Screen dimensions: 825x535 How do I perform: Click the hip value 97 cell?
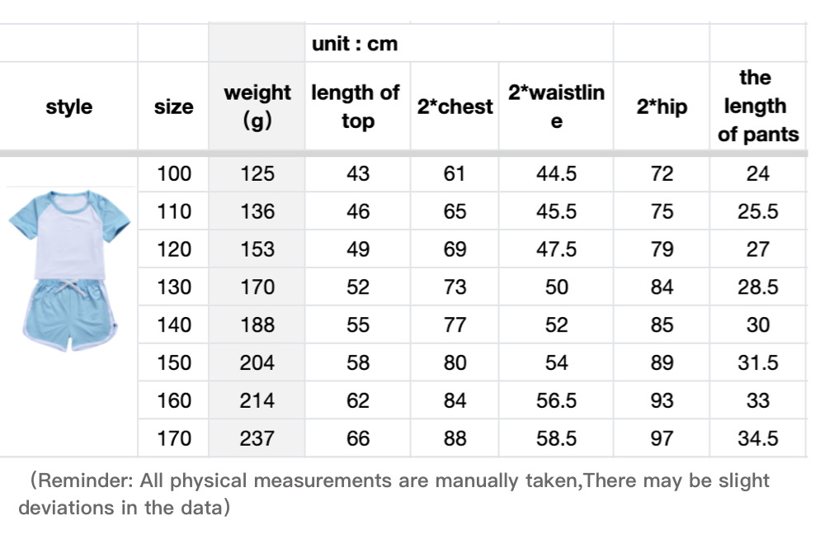662,438
